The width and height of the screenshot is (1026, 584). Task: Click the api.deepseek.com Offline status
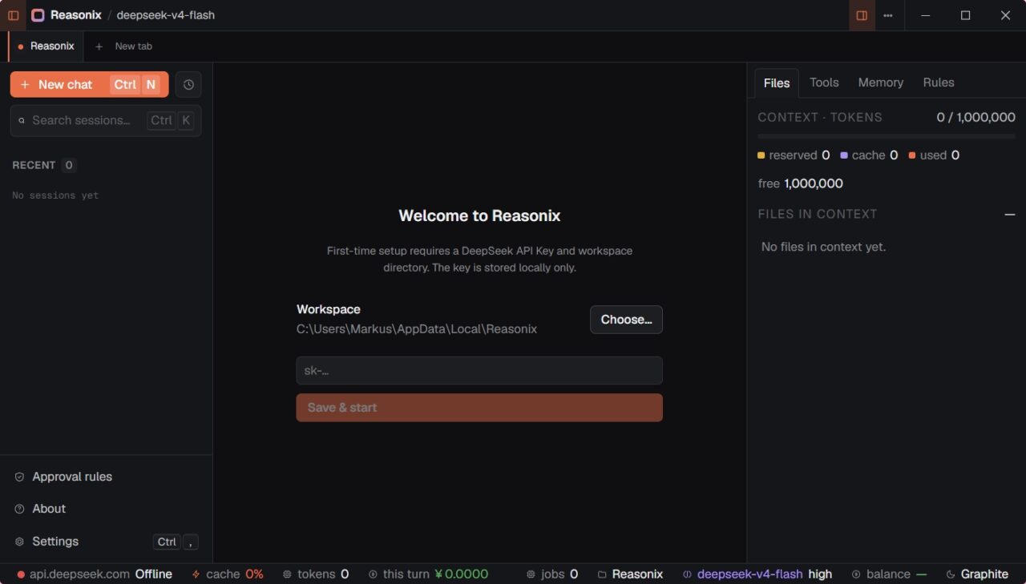(x=95, y=574)
